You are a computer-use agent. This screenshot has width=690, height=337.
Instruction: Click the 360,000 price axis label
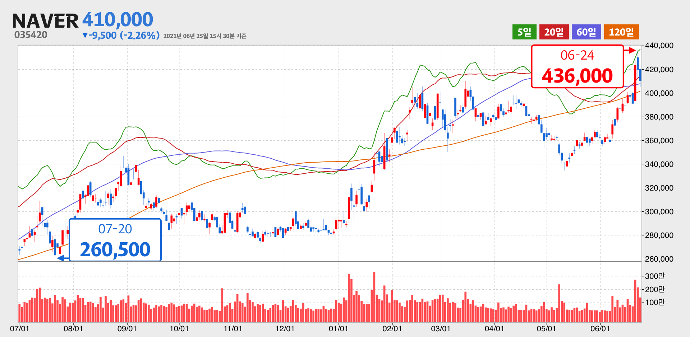(x=659, y=140)
